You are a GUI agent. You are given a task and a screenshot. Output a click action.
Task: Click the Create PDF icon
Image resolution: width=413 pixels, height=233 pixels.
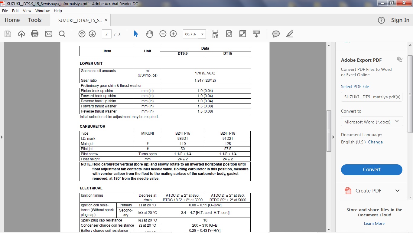tap(348, 191)
